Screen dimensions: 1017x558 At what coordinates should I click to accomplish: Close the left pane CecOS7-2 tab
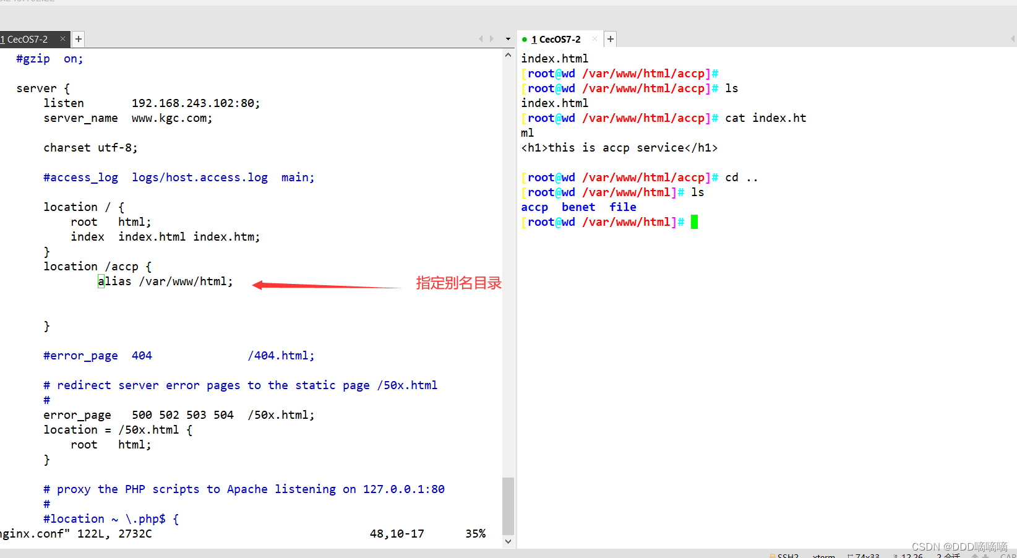(x=62, y=39)
